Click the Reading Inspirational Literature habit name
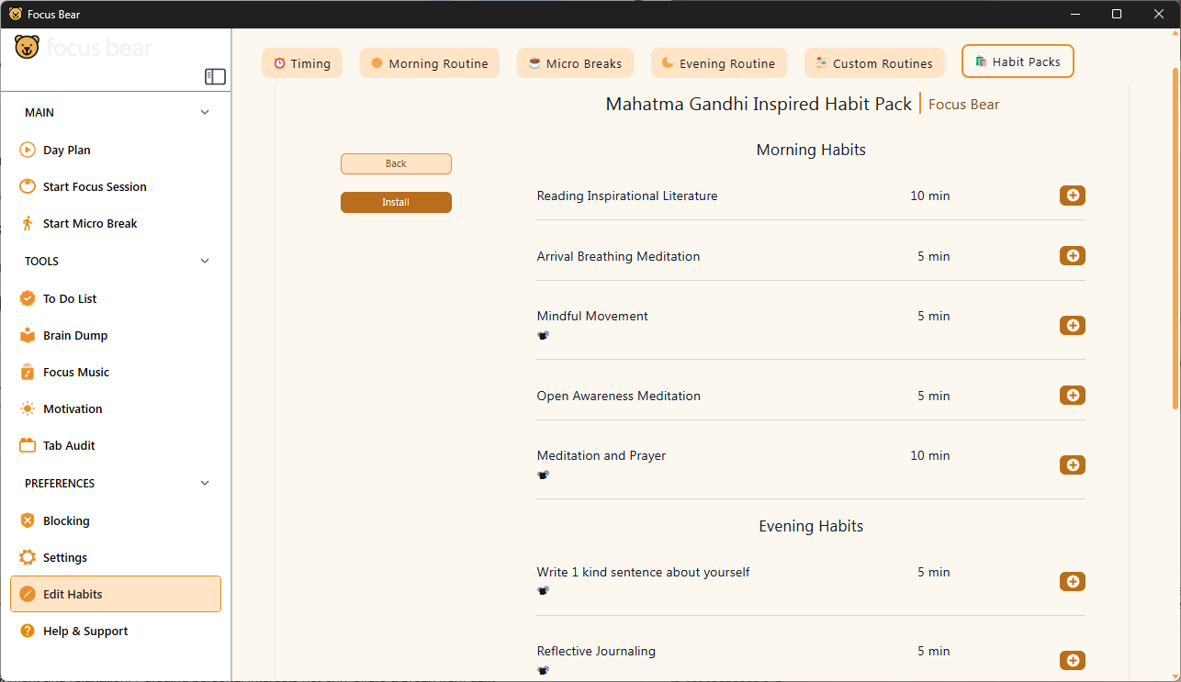 (627, 196)
